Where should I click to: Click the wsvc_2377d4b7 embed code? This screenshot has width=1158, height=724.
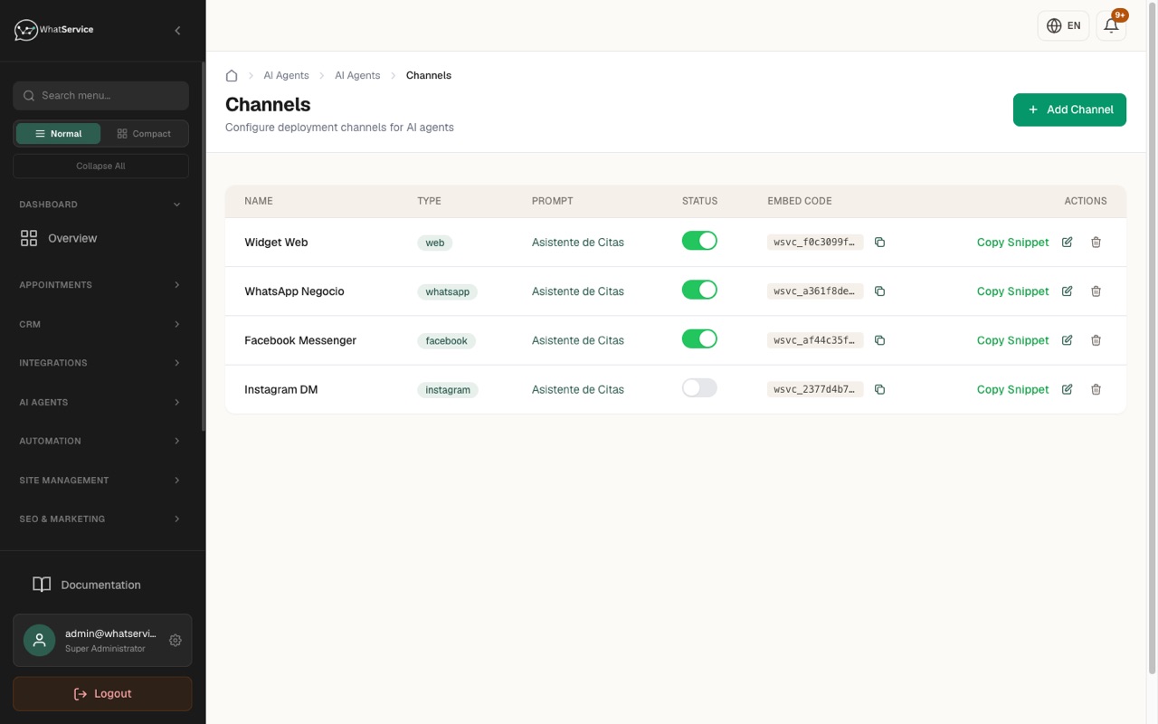point(815,389)
